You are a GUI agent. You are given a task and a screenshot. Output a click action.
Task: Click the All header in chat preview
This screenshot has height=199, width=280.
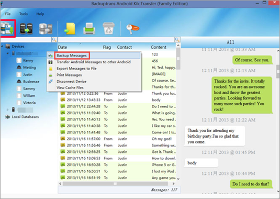coord(230,42)
